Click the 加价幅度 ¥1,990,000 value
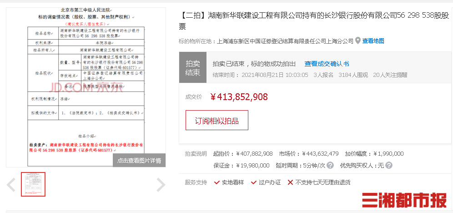The width and height of the screenshot is (453, 213). tap(388, 154)
